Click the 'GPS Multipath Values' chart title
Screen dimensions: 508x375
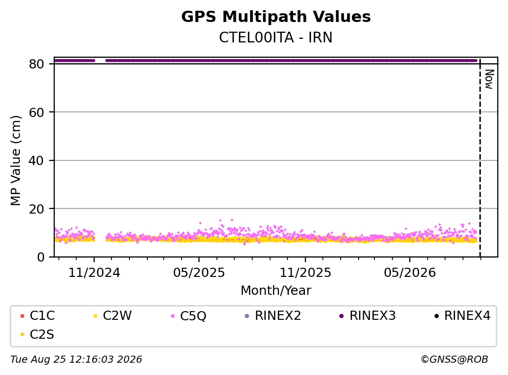pyautogui.click(x=276, y=16)
